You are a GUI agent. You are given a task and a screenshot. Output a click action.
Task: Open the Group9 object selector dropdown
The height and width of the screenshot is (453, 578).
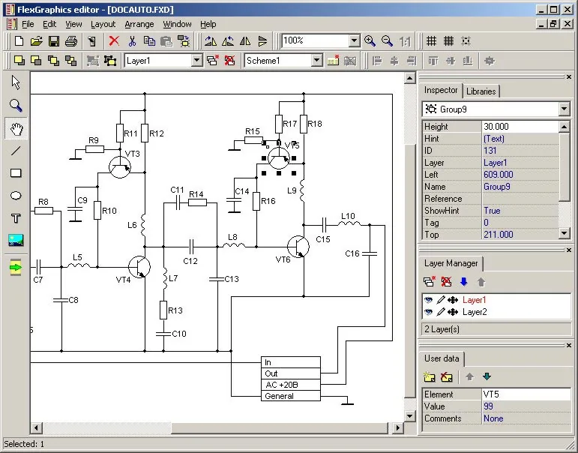pyautogui.click(x=564, y=109)
